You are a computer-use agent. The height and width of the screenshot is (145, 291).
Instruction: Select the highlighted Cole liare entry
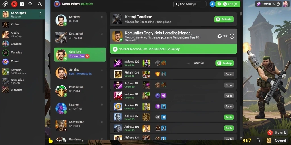pyautogui.click(x=80, y=55)
